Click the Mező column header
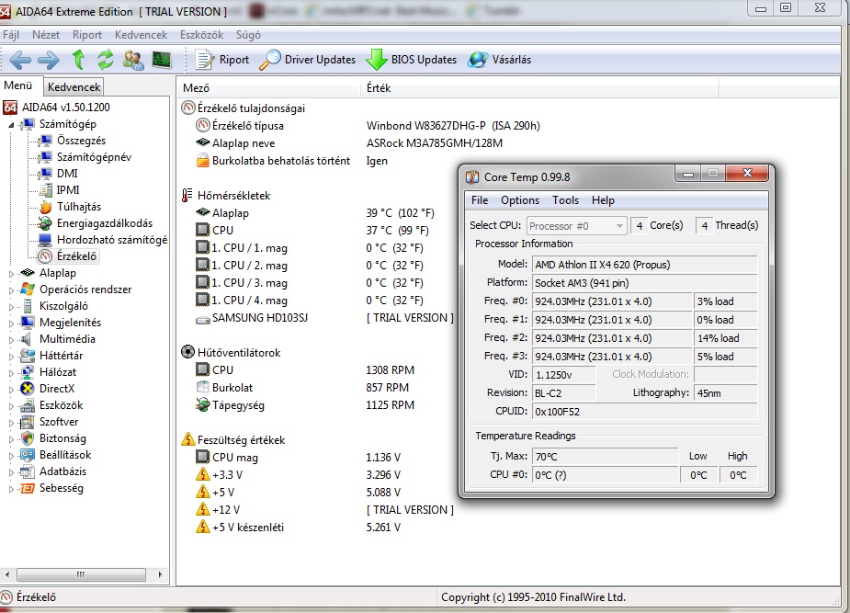 pyautogui.click(x=268, y=88)
